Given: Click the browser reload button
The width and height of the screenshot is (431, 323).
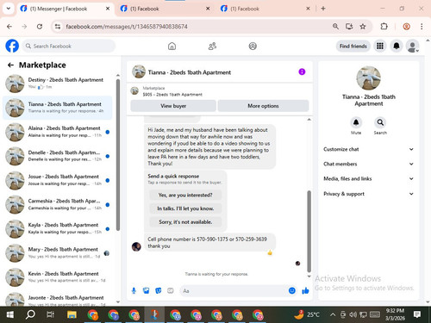Looking at the screenshot, I should tap(40, 27).
